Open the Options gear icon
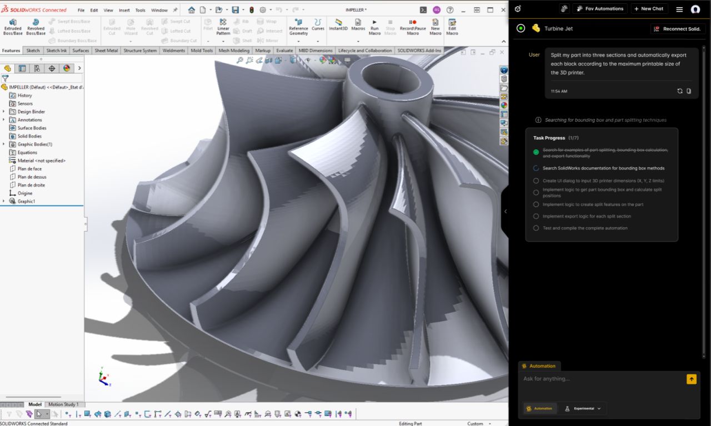The width and height of the screenshot is (711, 426). (263, 10)
